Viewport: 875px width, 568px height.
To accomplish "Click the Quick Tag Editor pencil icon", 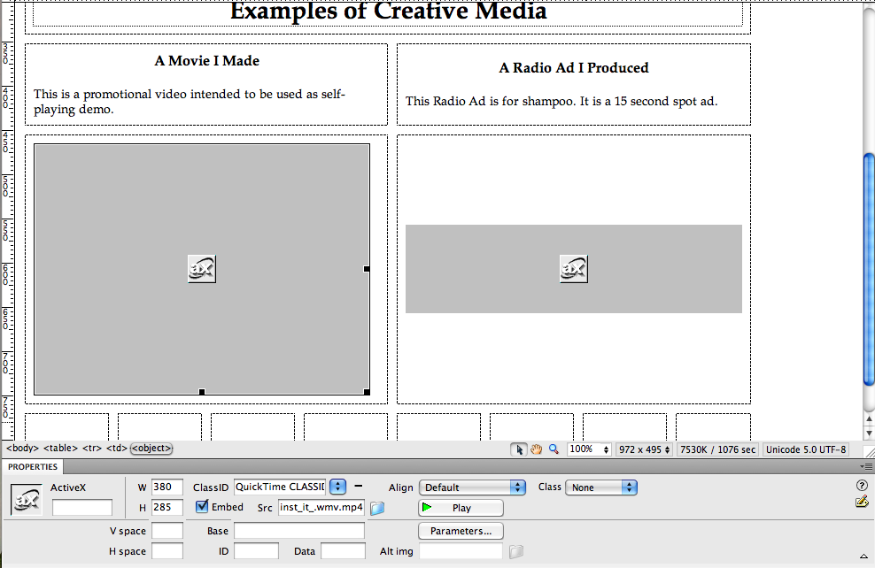I will (x=862, y=502).
